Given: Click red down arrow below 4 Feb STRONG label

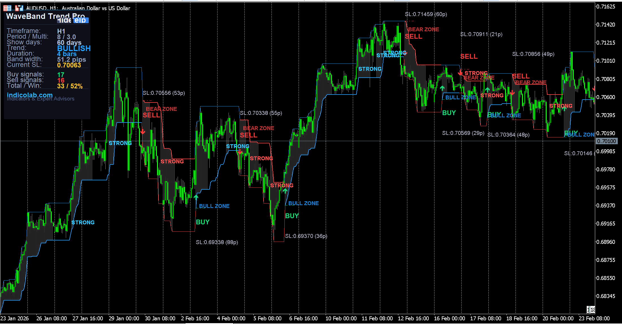Looking at the screenshot, I should click(x=240, y=152).
